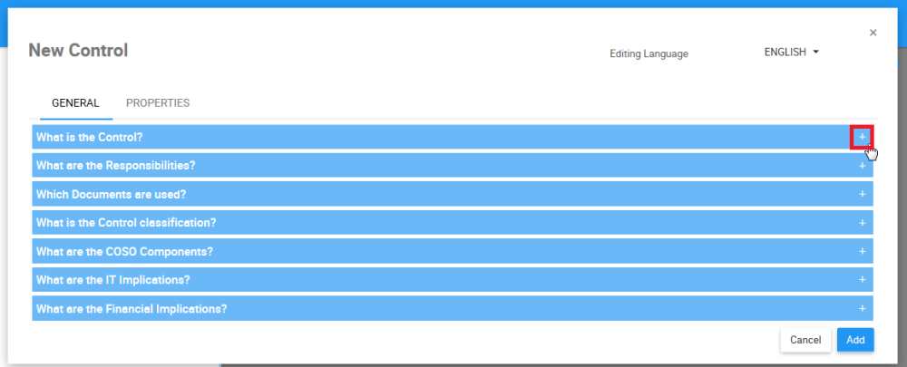Expand 'What are the COSO Components?' header

click(124, 251)
